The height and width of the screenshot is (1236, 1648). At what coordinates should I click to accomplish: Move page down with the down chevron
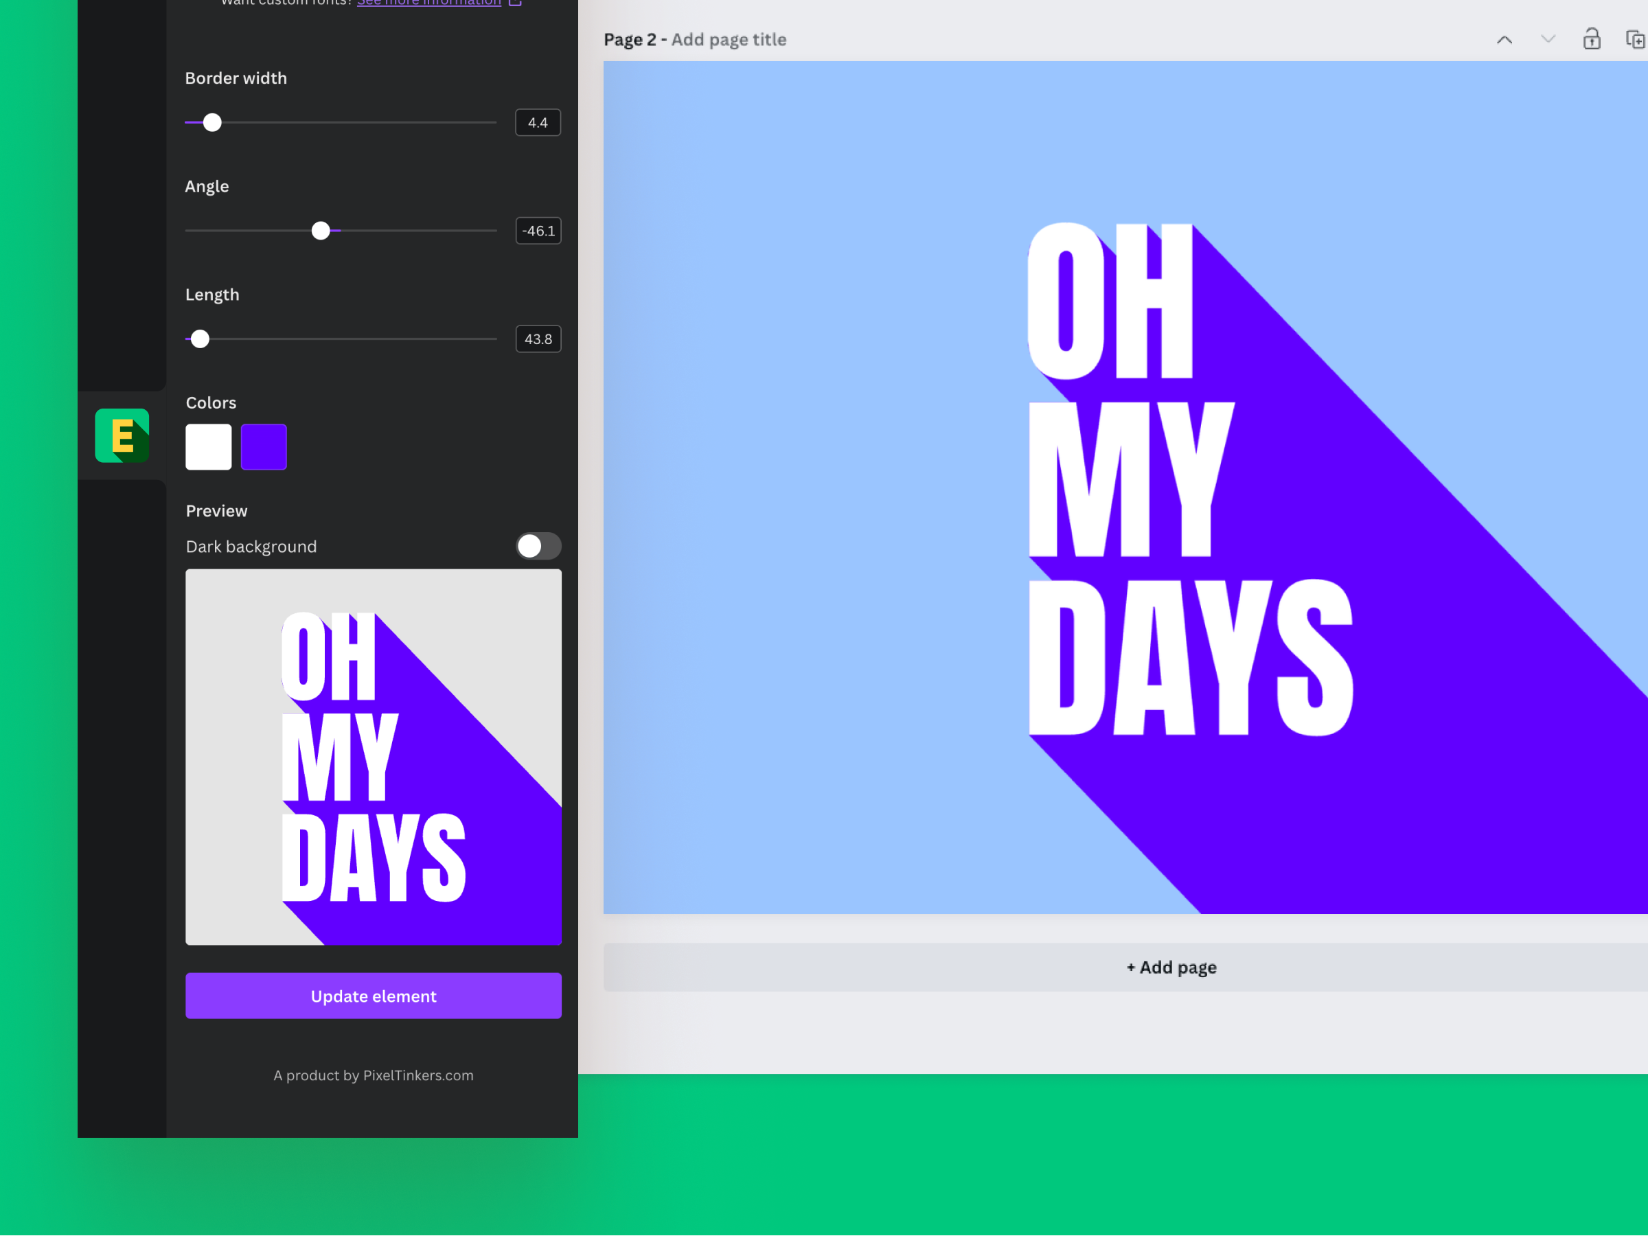click(x=1548, y=40)
